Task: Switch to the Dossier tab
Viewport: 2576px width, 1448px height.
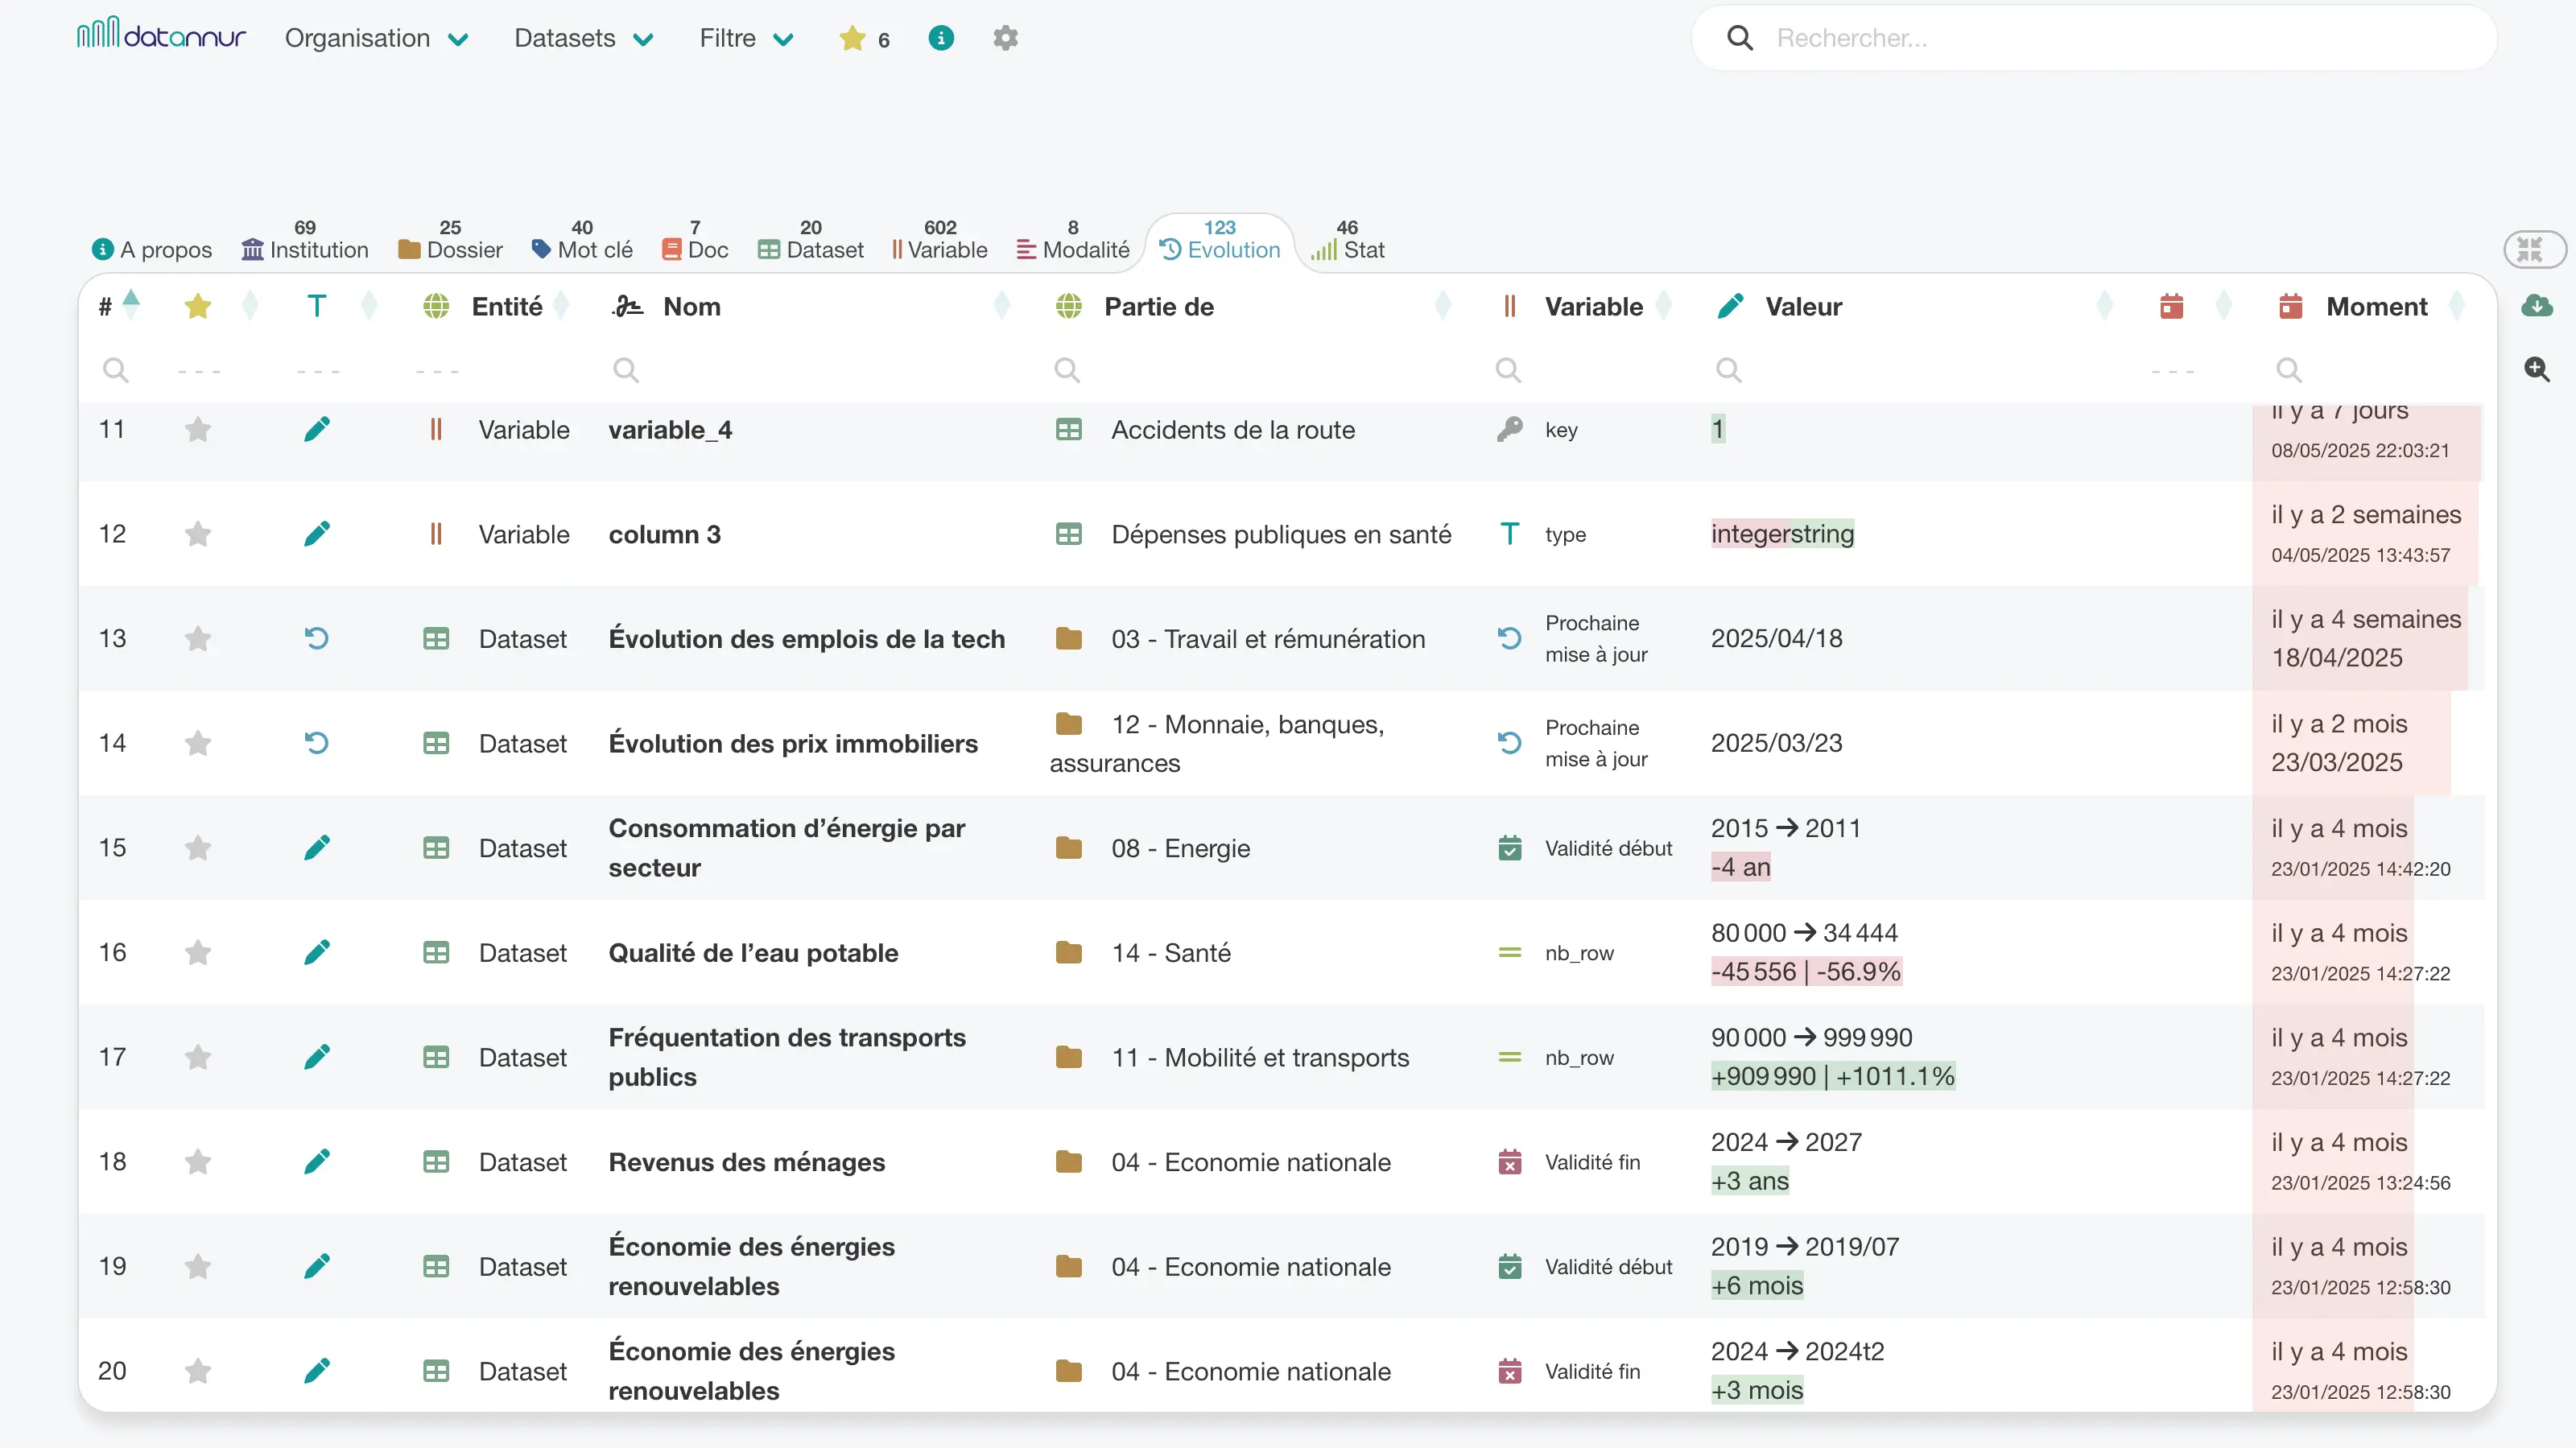Action: click(451, 240)
